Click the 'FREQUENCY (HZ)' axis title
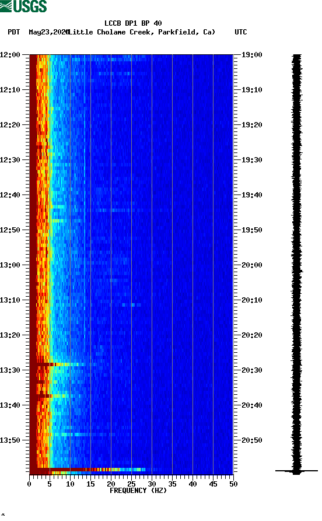Viewport: 322px width, 521px height. 138,491
